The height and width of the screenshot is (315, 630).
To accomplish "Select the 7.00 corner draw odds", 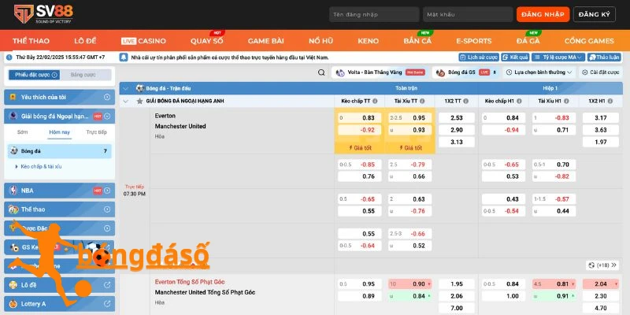I will pos(457,308).
